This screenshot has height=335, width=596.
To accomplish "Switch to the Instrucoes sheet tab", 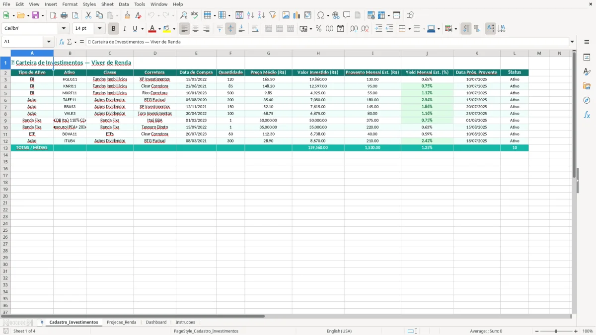I will (x=185, y=322).
